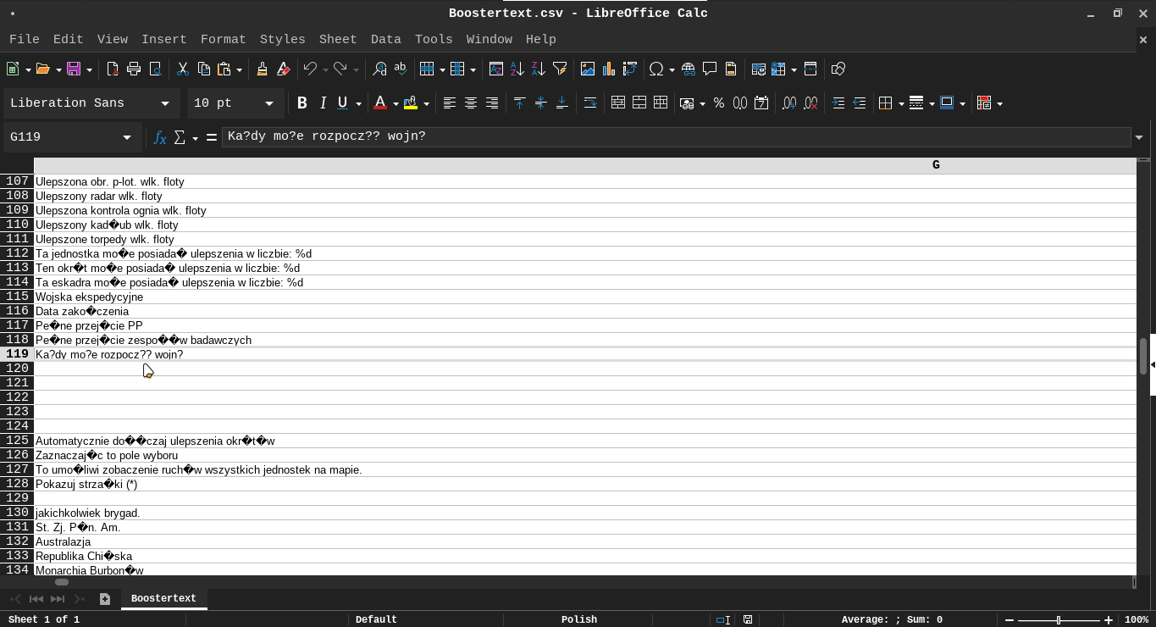Add a new sheet
Viewport: 1156px width, 627px height.
pyautogui.click(x=105, y=599)
